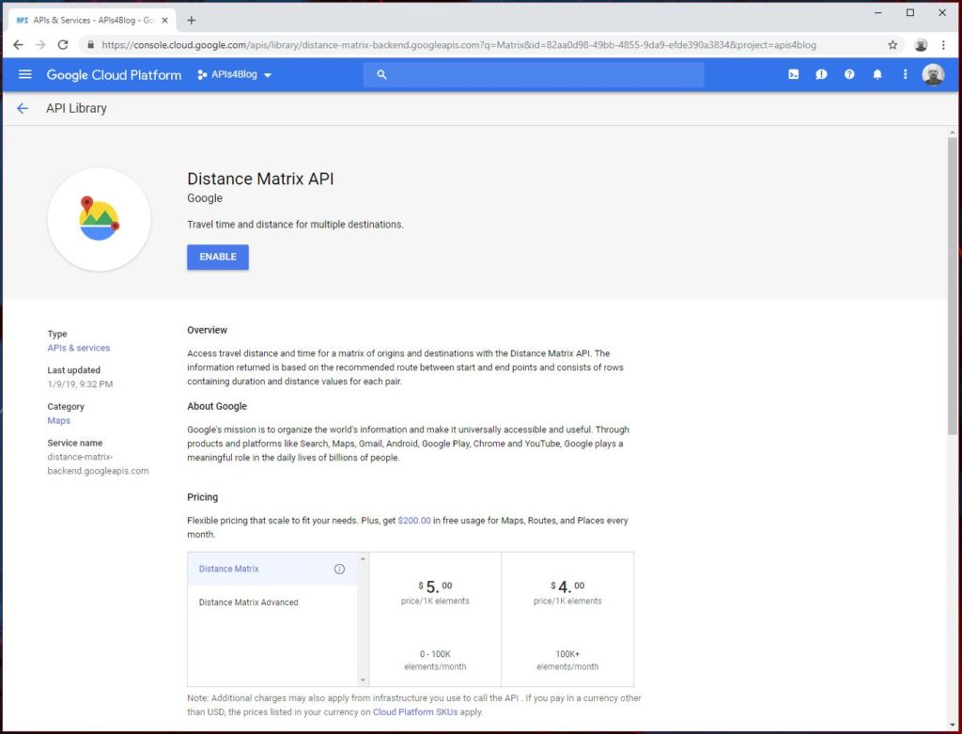Open your Google account avatar
Image resolution: width=962 pixels, height=734 pixels.
click(933, 74)
